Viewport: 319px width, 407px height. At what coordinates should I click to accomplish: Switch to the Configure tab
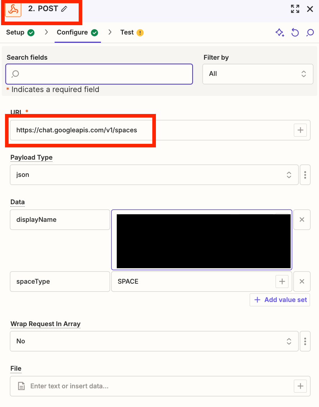(x=72, y=32)
